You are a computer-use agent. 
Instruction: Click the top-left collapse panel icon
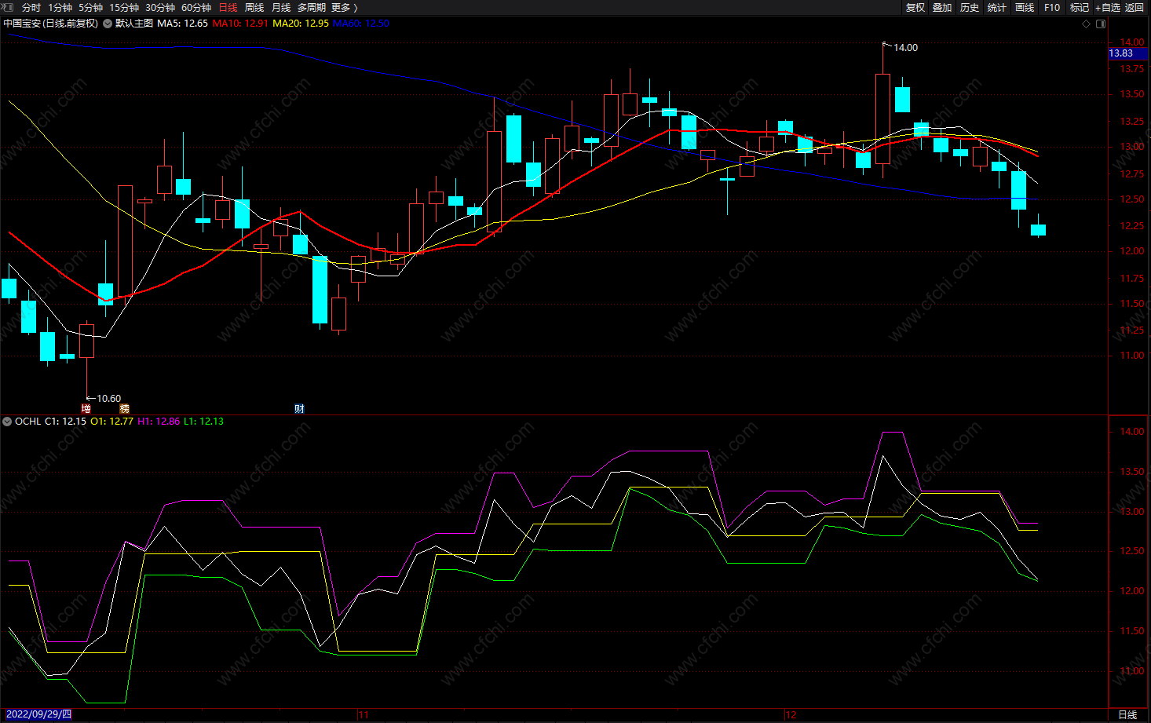[x=8, y=7]
